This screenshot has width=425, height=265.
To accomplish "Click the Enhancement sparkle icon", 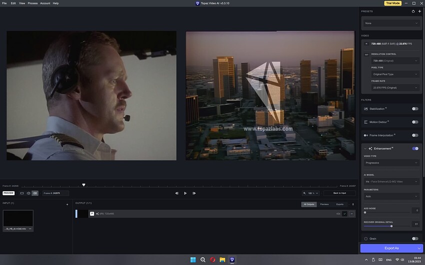I will pyautogui.click(x=370, y=149).
